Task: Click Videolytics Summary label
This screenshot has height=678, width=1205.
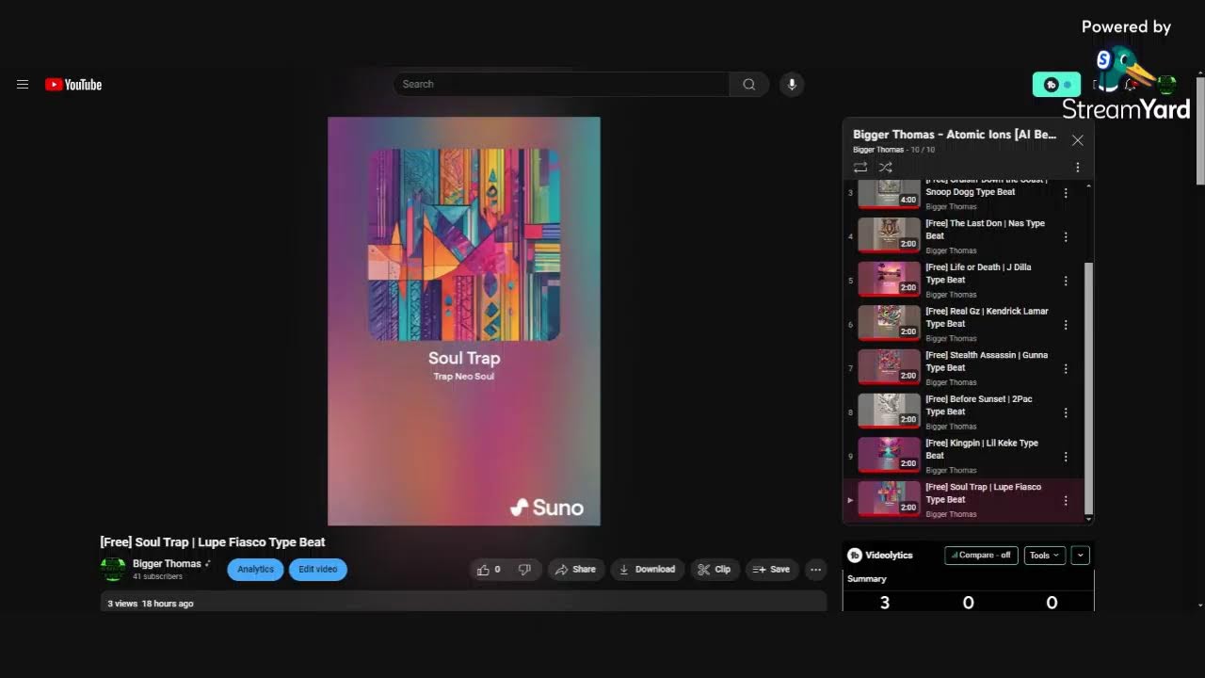Action: click(867, 579)
